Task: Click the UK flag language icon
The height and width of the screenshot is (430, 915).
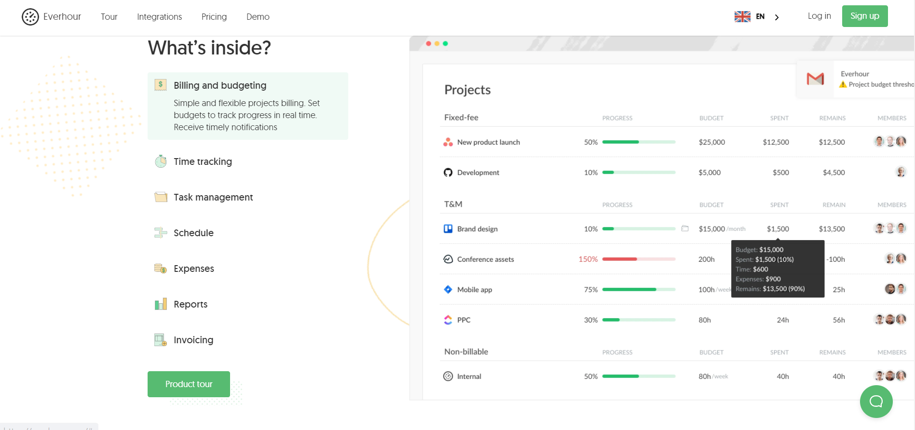Action: (x=742, y=17)
